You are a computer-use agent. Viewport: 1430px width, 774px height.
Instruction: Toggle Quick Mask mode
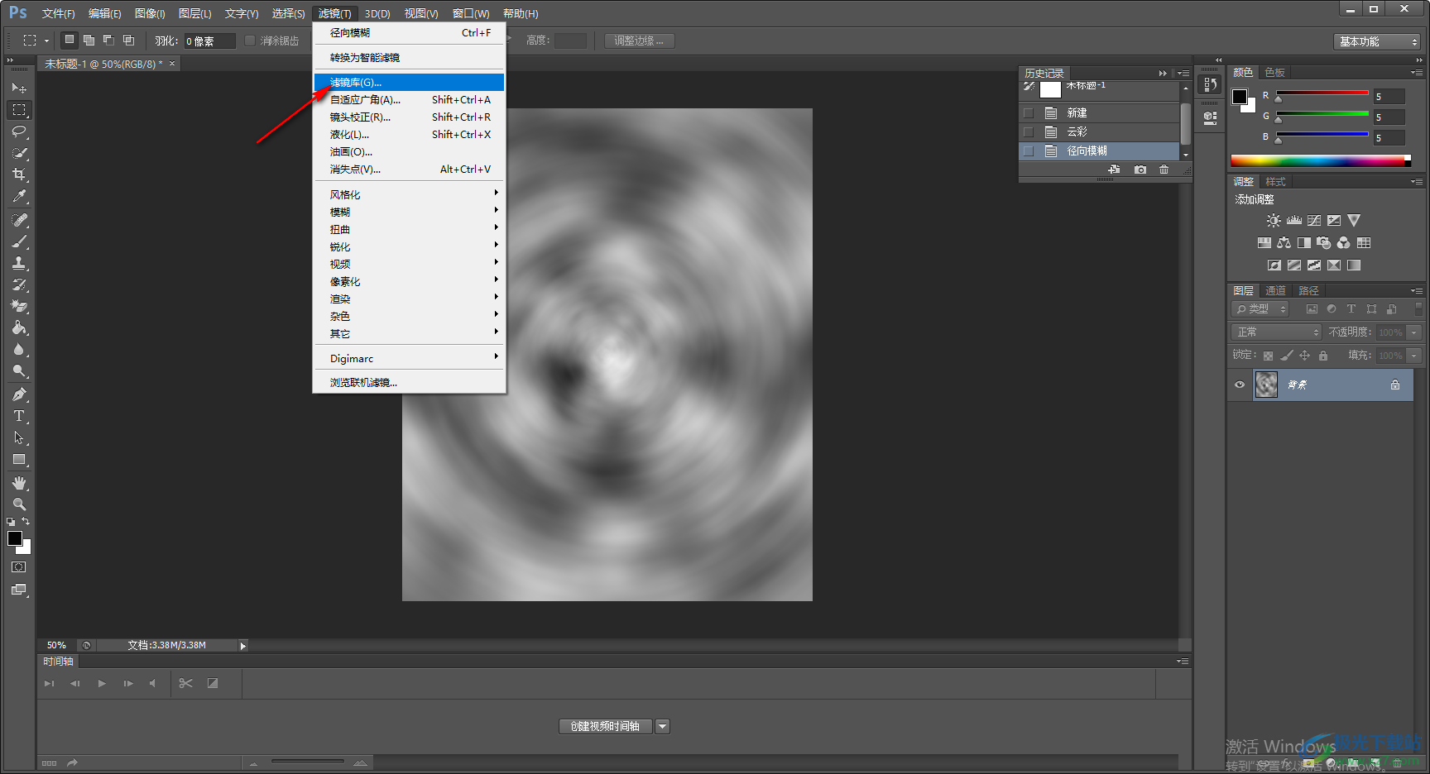(19, 567)
